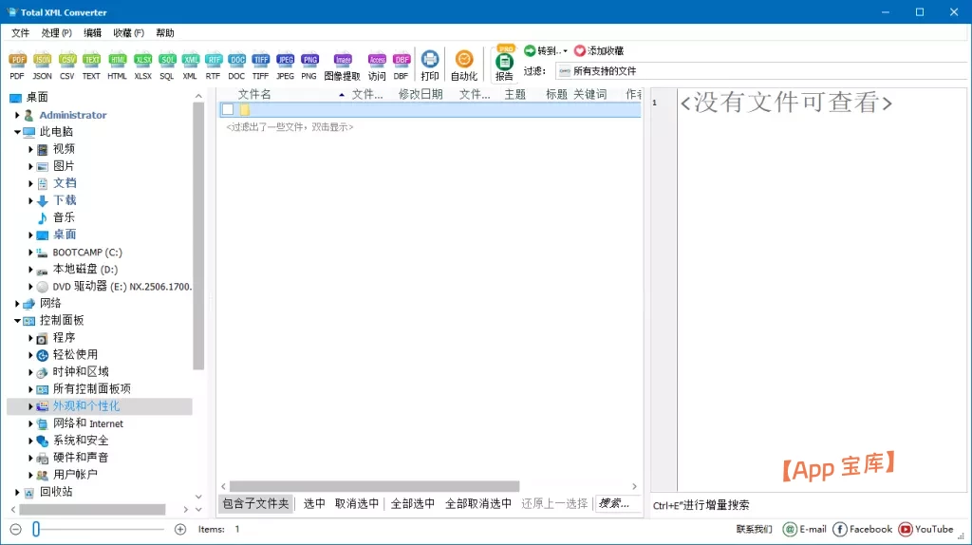Sort by the 文件名 column header

[254, 94]
